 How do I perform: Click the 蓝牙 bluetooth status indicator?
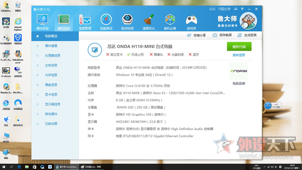[x=194, y=54]
